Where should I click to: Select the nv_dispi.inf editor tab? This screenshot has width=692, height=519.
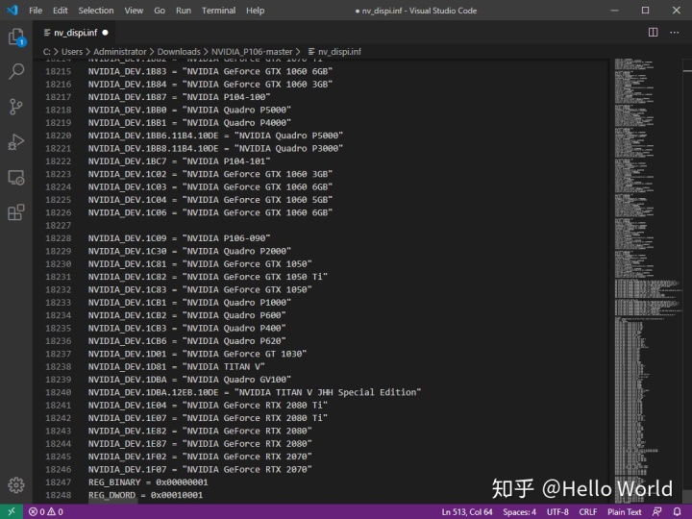click(x=76, y=33)
